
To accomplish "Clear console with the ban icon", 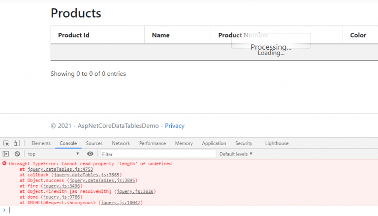I will click(x=17, y=154).
